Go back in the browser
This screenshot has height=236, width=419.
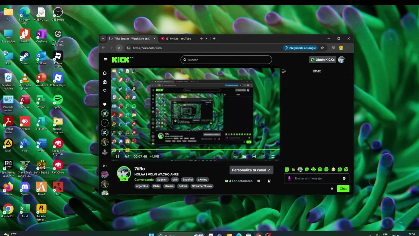pyautogui.click(x=103, y=48)
